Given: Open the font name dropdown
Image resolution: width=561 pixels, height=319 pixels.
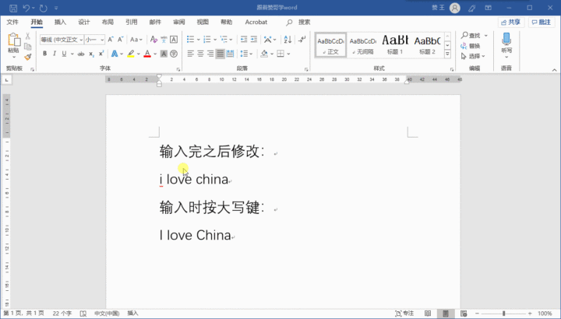Looking at the screenshot, I should (x=81, y=40).
